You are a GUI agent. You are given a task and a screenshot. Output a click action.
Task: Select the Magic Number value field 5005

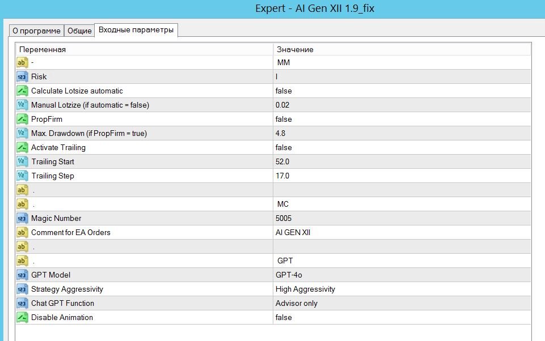(x=402, y=219)
